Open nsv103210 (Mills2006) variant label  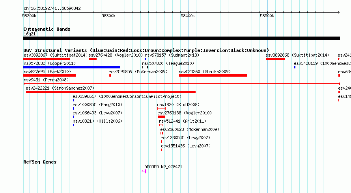coord(97,121)
